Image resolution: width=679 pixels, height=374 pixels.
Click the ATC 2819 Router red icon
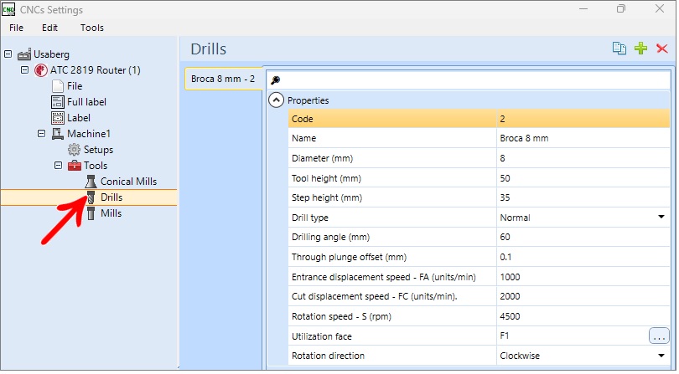click(41, 70)
